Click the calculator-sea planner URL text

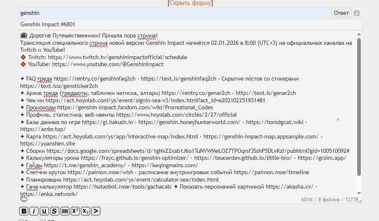(x=141, y=180)
